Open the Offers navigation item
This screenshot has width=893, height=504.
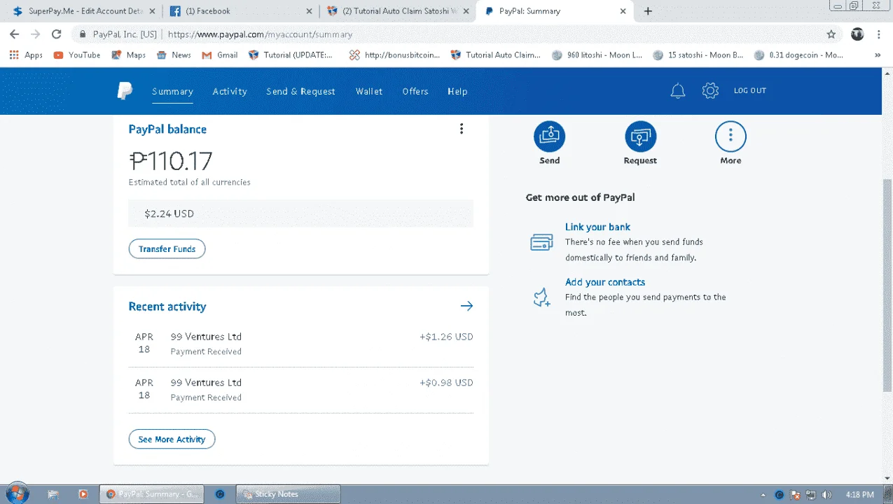coord(415,91)
